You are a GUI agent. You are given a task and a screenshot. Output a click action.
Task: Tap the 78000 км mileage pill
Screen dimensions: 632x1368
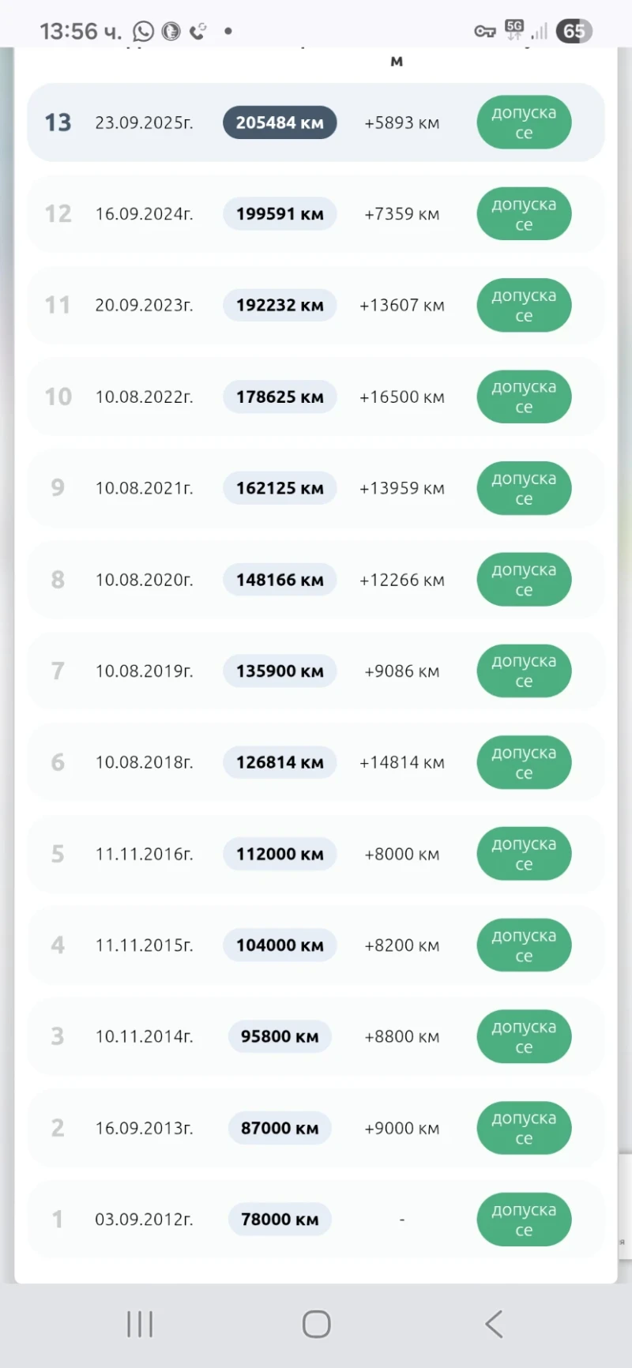(x=280, y=1220)
